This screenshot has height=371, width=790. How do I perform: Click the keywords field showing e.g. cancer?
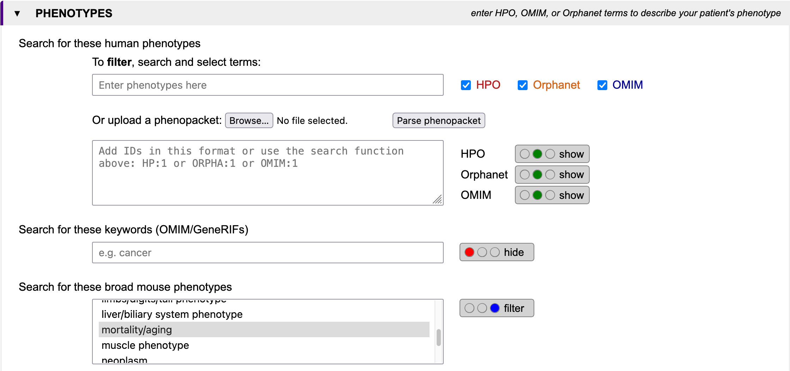(x=267, y=252)
